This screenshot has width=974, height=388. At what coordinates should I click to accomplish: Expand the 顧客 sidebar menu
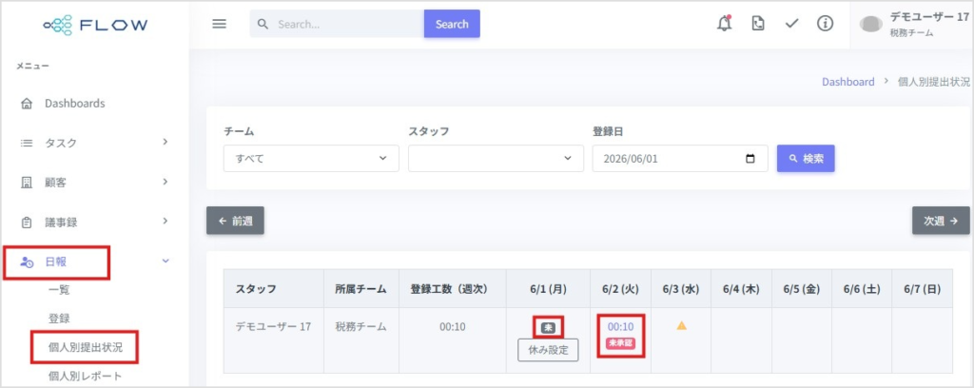(x=94, y=183)
